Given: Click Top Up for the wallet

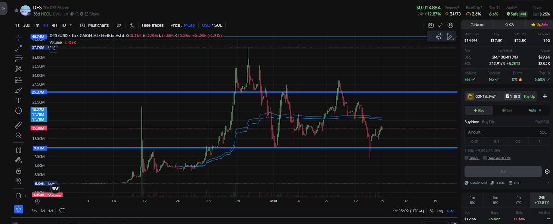Looking at the screenshot, I should tap(529, 97).
